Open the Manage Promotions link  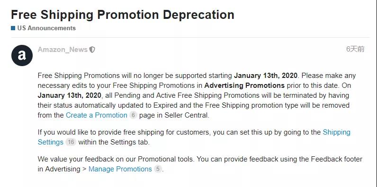120,169
